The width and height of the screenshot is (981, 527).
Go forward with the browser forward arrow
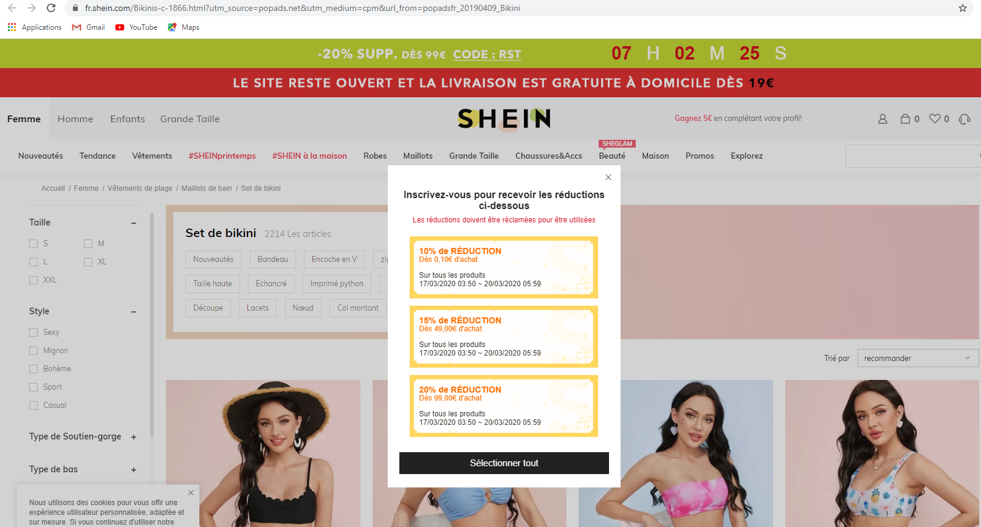pyautogui.click(x=32, y=8)
